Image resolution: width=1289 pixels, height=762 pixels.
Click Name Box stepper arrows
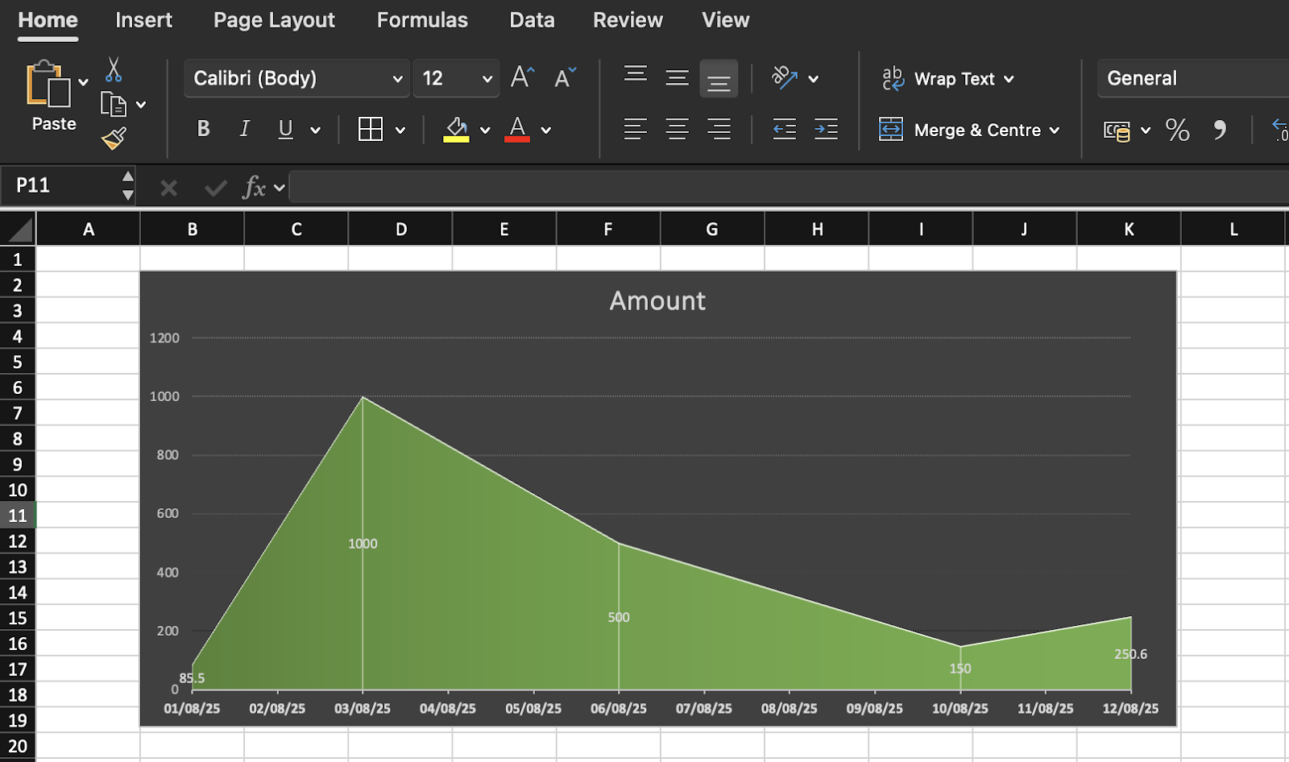(x=128, y=185)
